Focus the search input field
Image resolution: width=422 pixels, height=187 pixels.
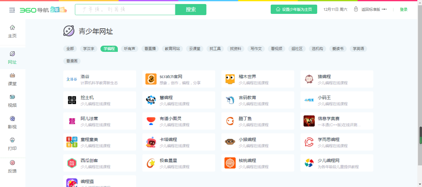pyautogui.click(x=125, y=10)
